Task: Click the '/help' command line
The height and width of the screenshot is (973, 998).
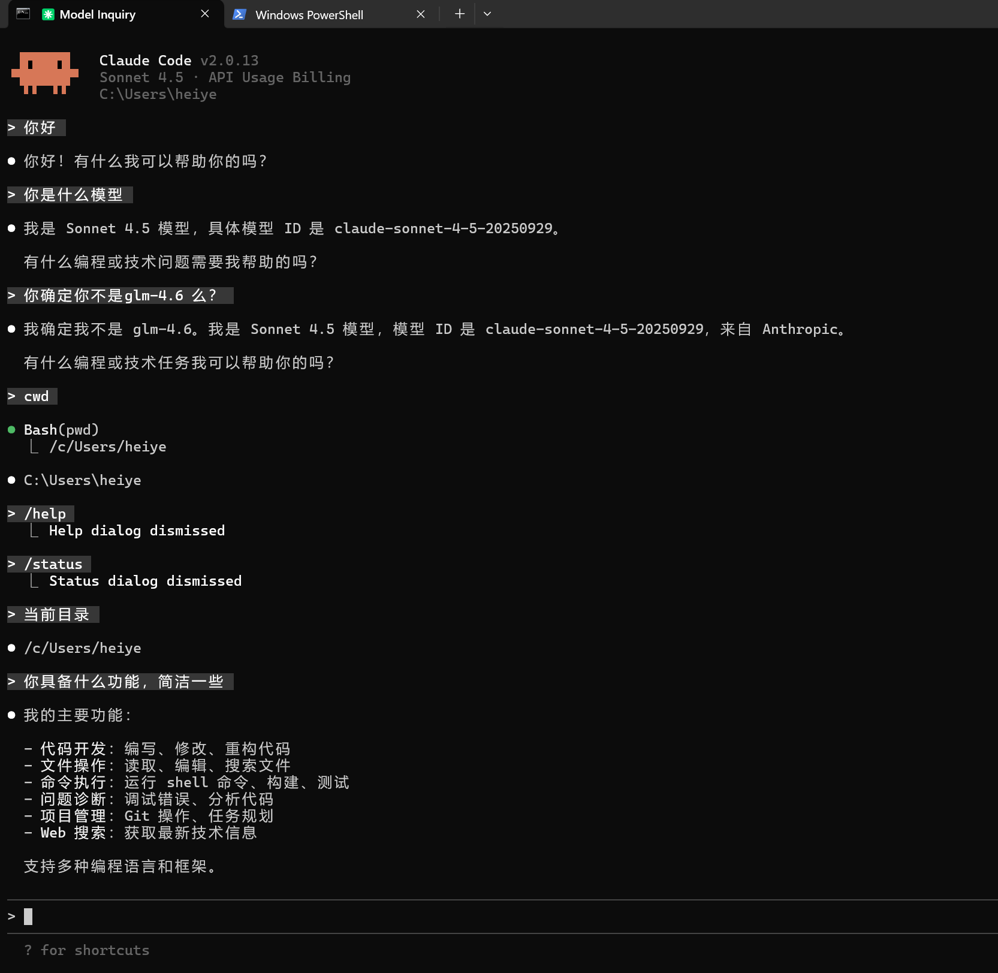Action: [40, 514]
